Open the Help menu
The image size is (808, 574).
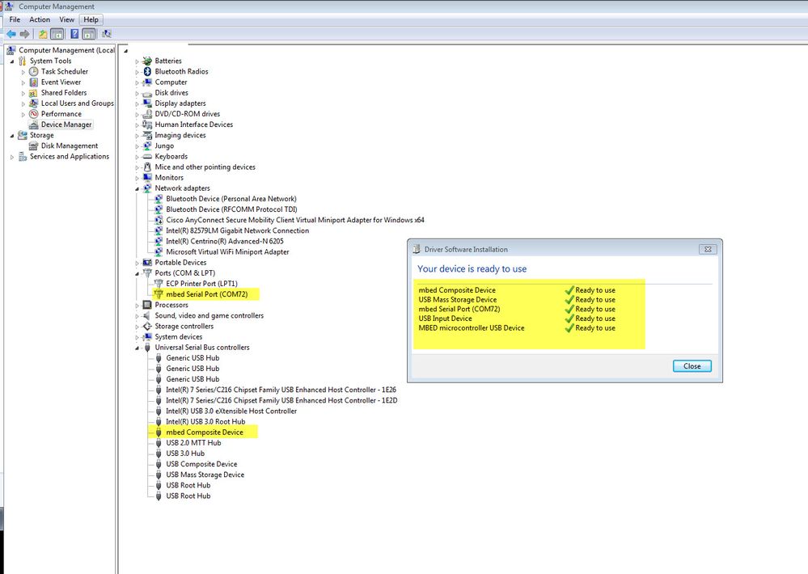[x=91, y=19]
